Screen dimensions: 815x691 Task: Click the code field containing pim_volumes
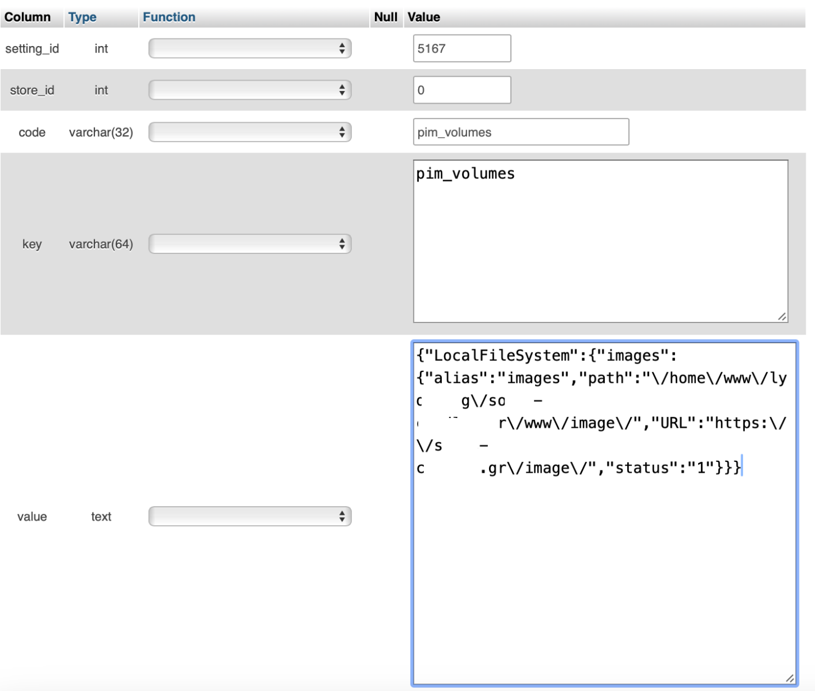521,132
